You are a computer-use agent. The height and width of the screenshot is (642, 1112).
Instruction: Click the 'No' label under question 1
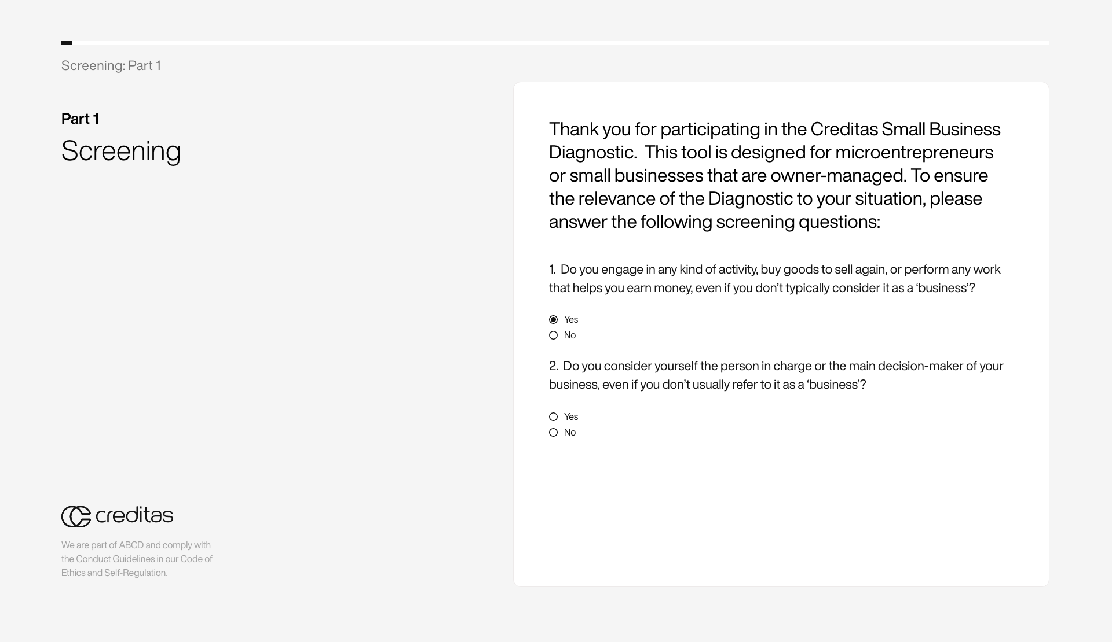point(570,335)
